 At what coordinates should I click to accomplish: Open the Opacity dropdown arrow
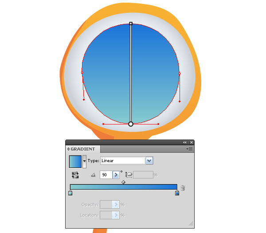116,205
